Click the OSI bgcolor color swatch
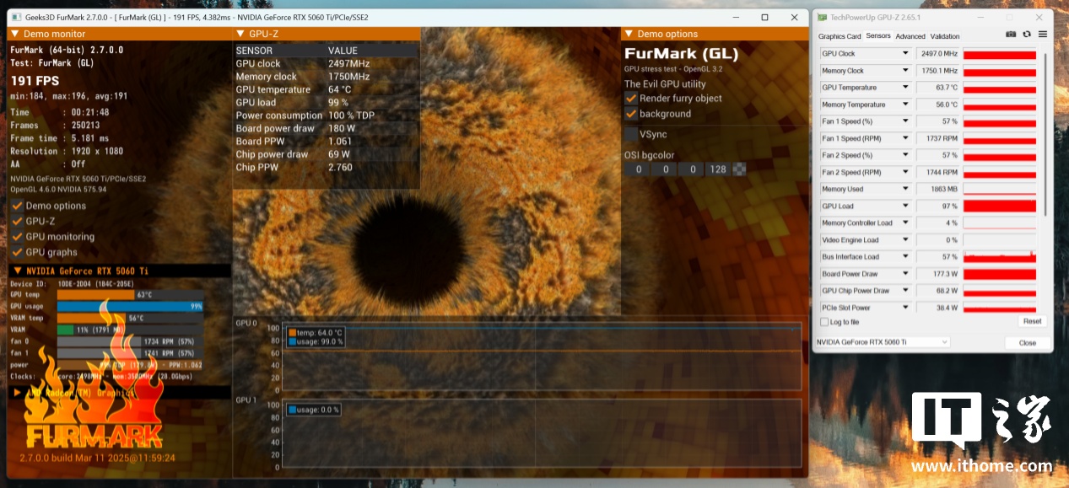Screen dimensions: 1069x488 [739, 169]
